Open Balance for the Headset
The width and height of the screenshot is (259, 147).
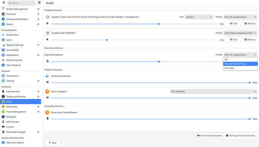(250, 40)
